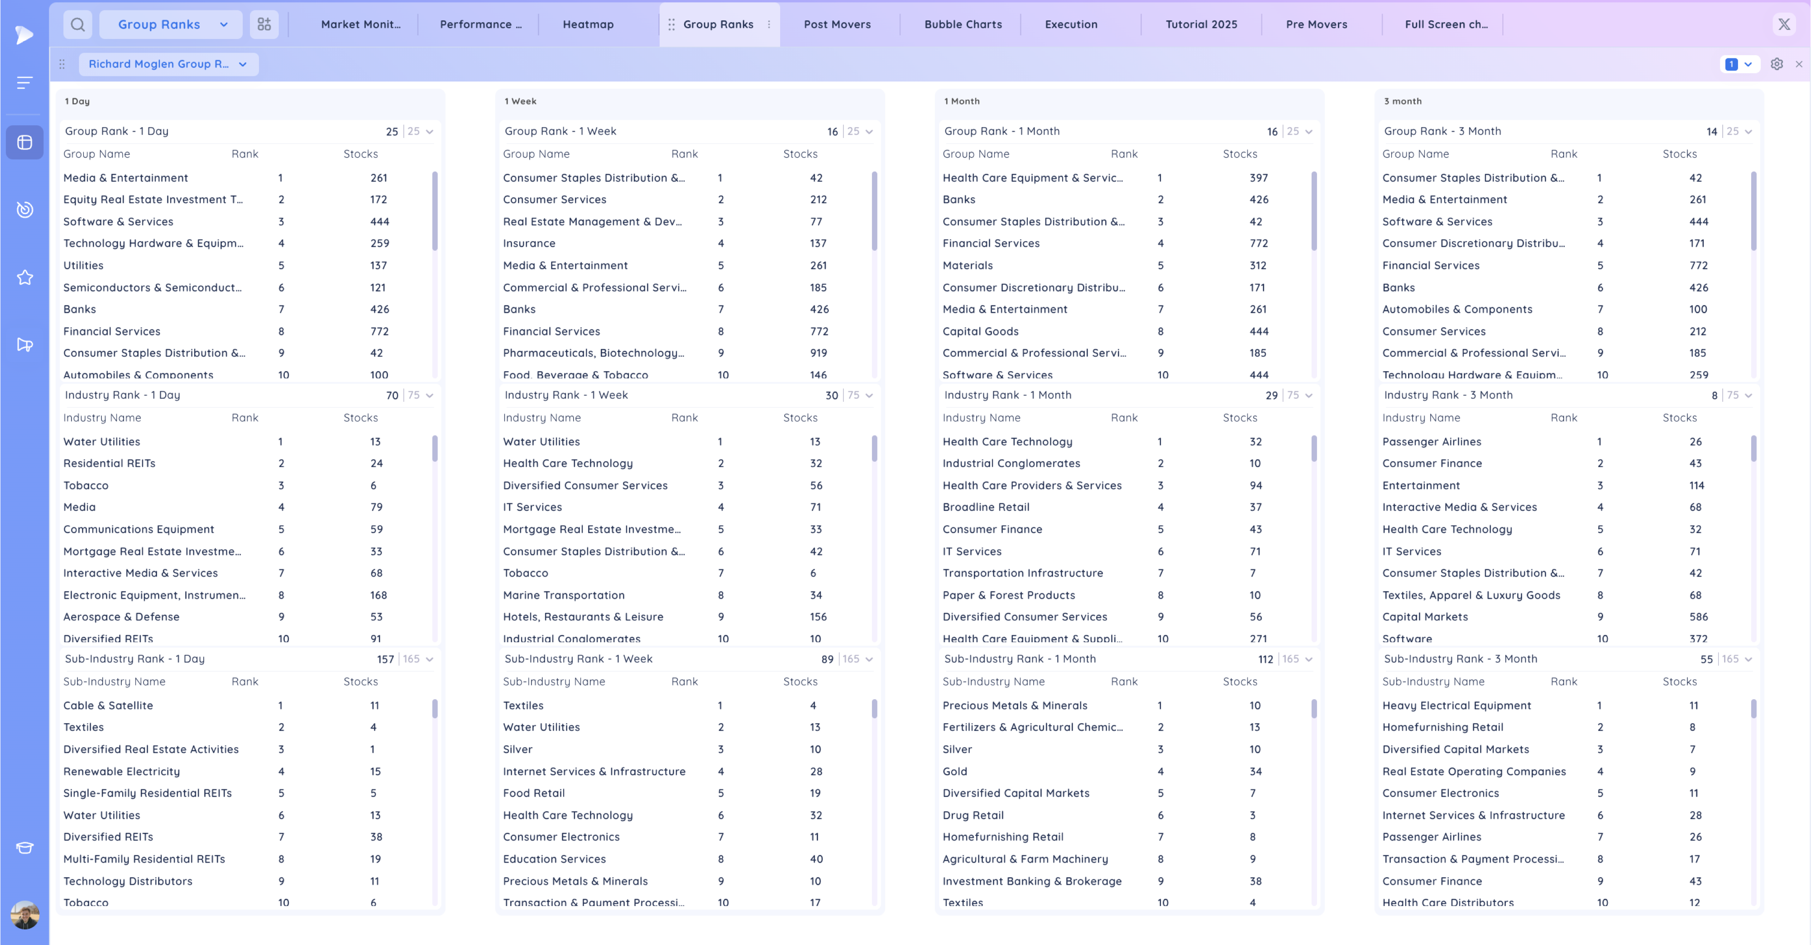
Task: Click the Group Rank - 1 Day scrollbar
Action: [x=435, y=211]
